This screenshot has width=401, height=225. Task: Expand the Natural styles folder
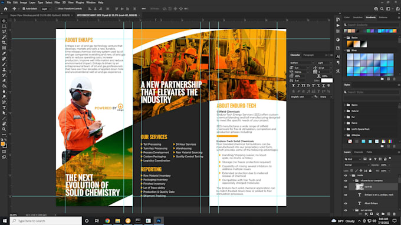coord(345,111)
